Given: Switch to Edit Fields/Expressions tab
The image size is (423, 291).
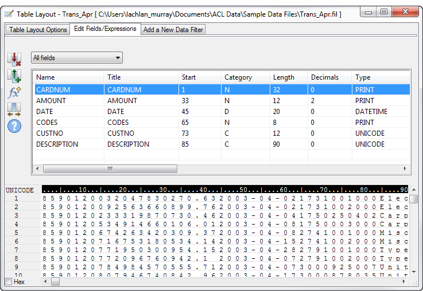Looking at the screenshot, I should 106,29.
